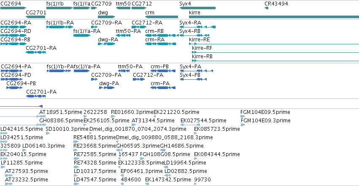The height and width of the screenshot is (186, 359).
Task: Click the crm gene label
Action: (x=150, y=13)
